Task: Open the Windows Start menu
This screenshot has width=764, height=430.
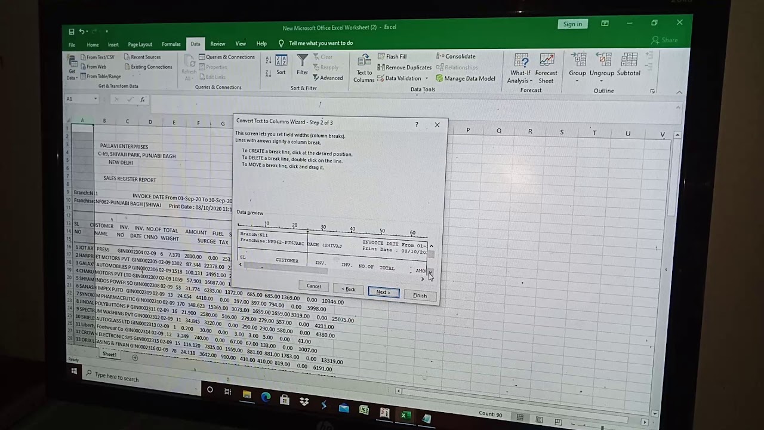Action: coord(74,371)
